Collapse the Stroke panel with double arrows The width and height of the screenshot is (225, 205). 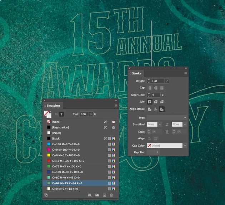pyautogui.click(x=186, y=68)
